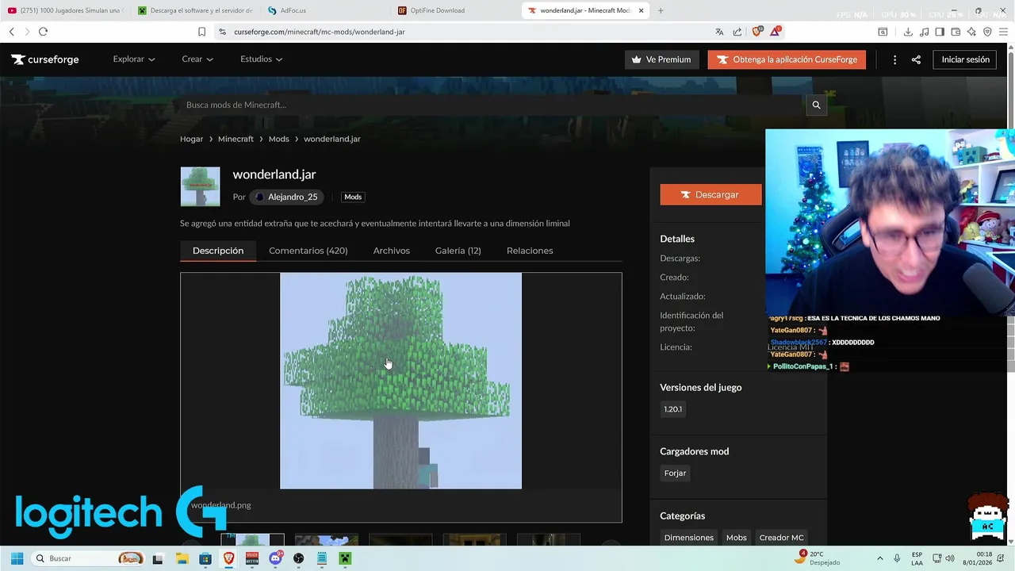Screen dimensions: 1015x571
Task: Click the Brave VPN shield icon
Action: click(987, 32)
